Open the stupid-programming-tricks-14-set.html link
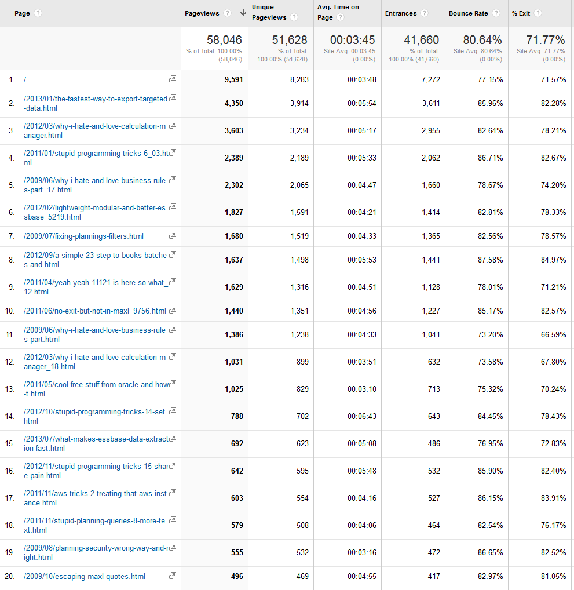This screenshot has height=590, width=574. pos(96,416)
